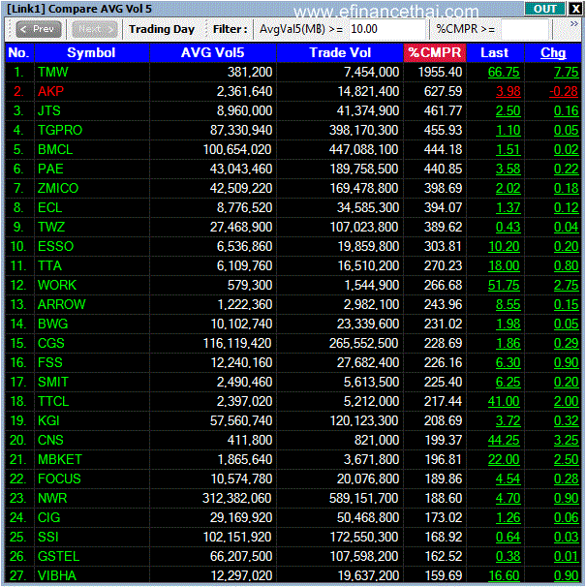The height and width of the screenshot is (587, 586).
Task: Click BMCL trade volume 447,088,100
Action: (363, 150)
